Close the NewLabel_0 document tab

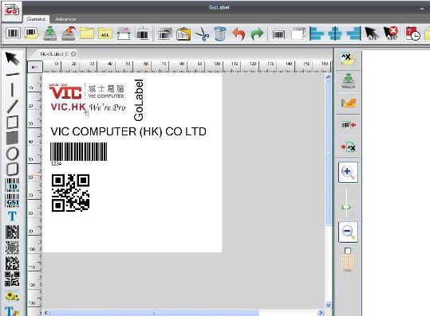tap(73, 54)
